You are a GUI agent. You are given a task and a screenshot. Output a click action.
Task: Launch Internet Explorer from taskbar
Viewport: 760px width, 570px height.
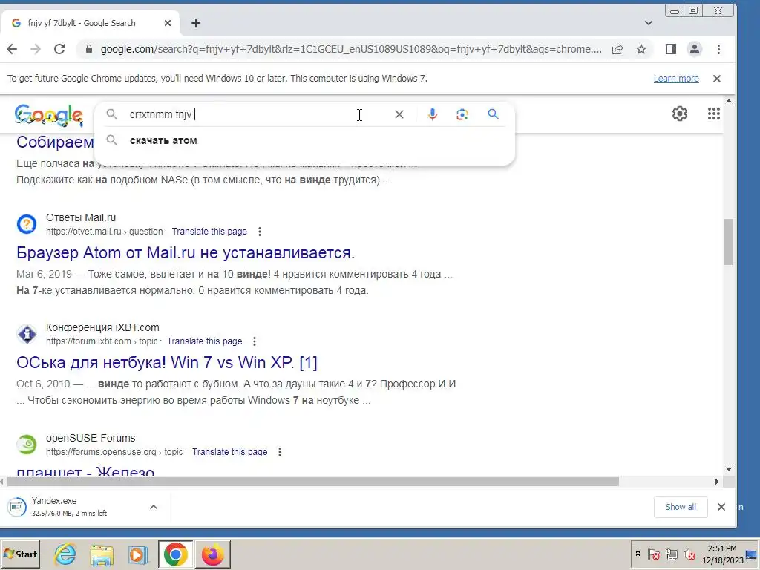tap(65, 554)
